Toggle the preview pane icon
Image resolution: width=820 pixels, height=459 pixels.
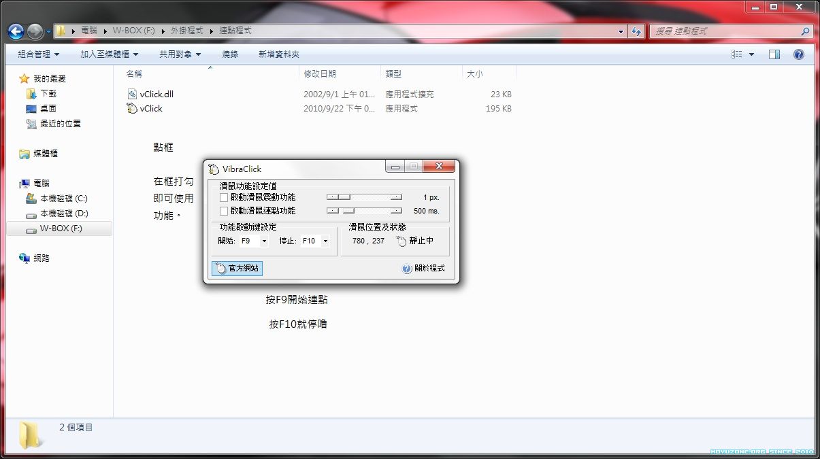click(x=774, y=54)
